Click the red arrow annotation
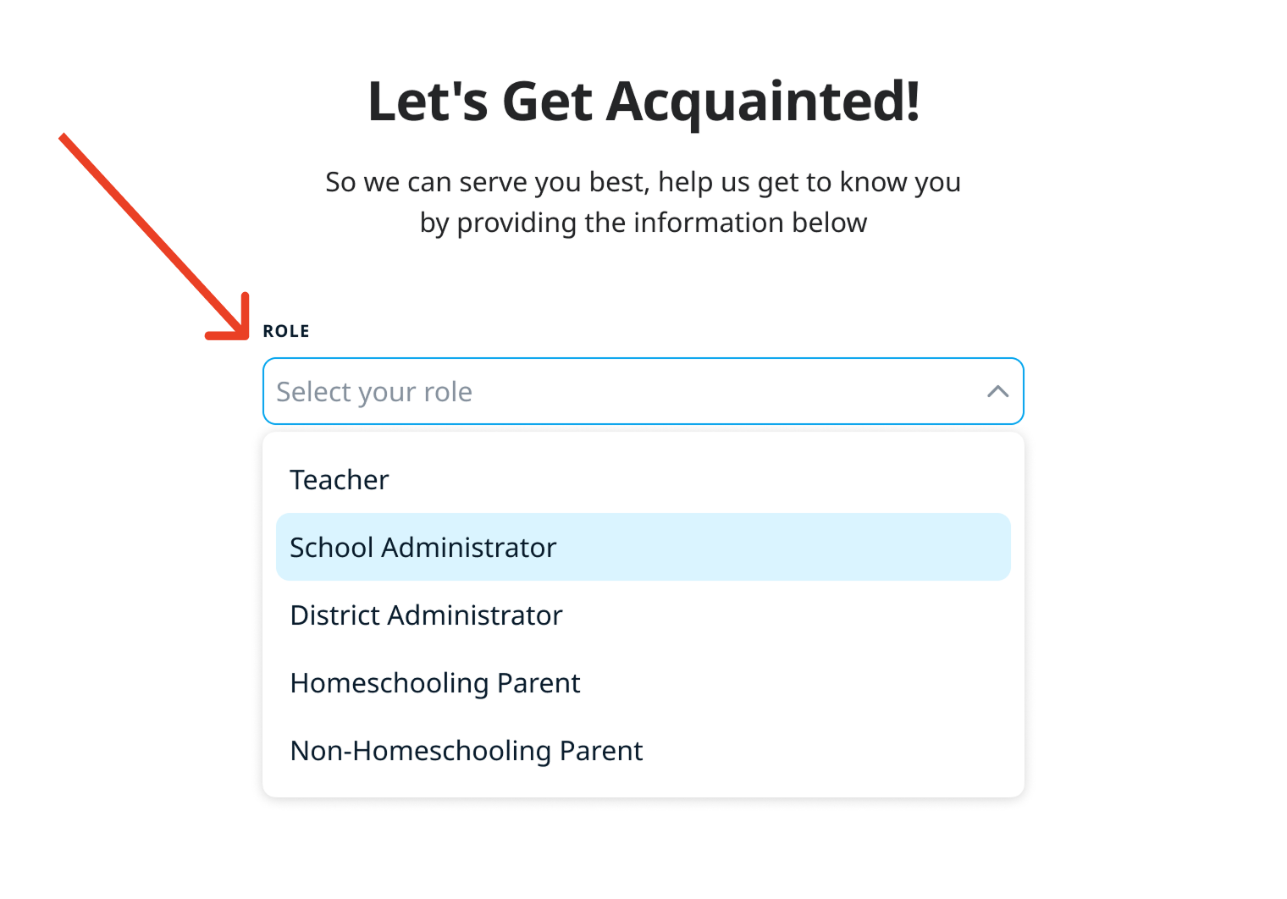The height and width of the screenshot is (899, 1287). (152, 235)
